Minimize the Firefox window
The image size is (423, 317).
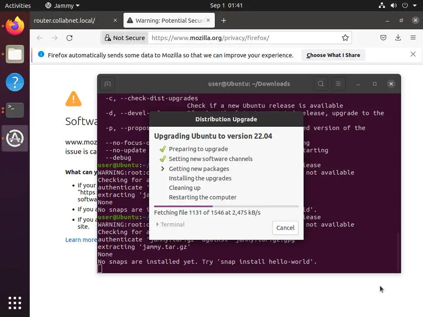(387, 21)
